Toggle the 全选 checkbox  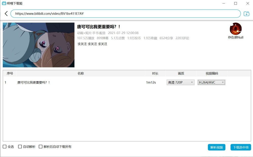tap(5, 147)
